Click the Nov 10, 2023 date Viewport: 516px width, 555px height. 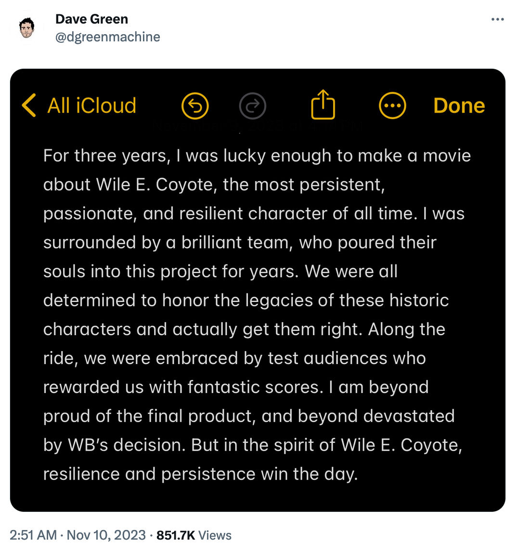[106, 535]
